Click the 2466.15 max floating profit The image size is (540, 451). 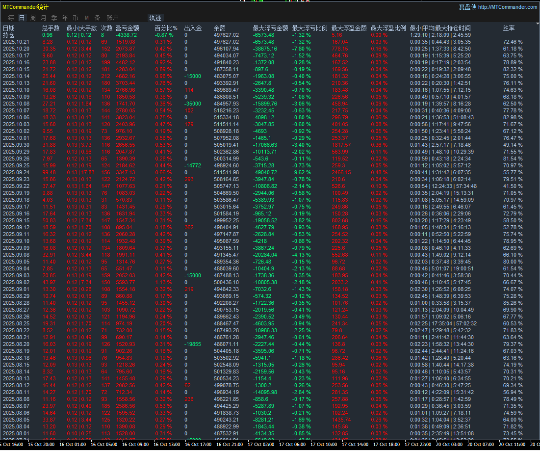point(341,172)
